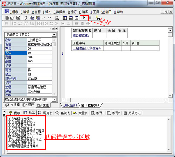Screen dimensions: 175x157
Task: Click the New document toolbar icon
Action: [7, 18]
